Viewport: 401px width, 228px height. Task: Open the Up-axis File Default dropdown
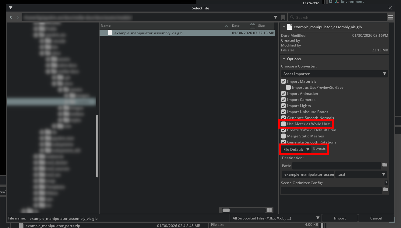(296, 149)
